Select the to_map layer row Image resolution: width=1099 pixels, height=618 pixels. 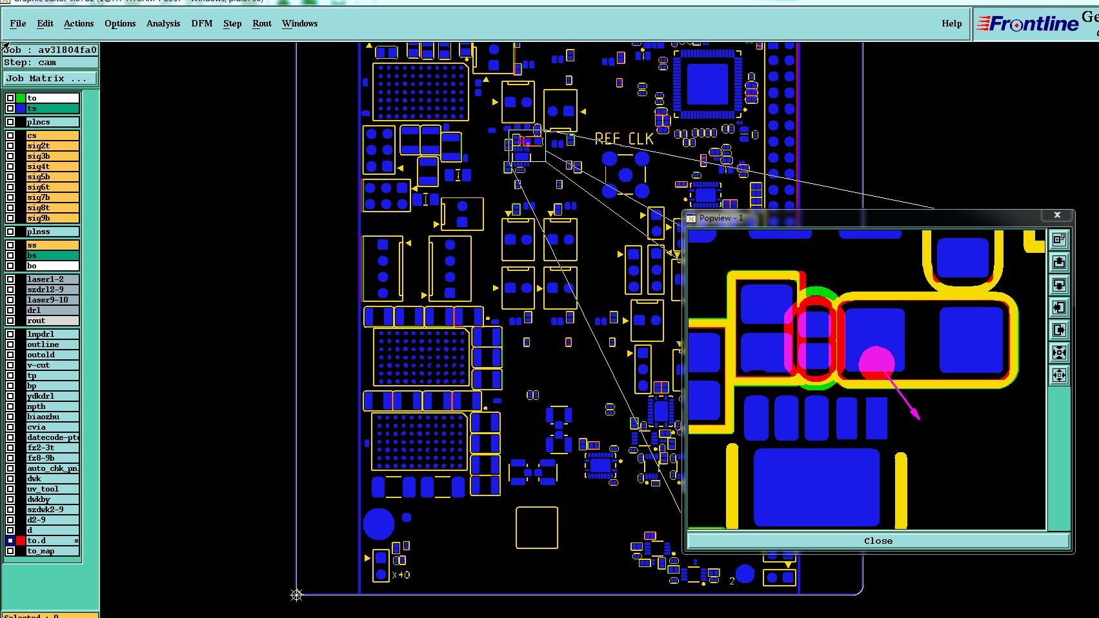pyautogui.click(x=52, y=551)
